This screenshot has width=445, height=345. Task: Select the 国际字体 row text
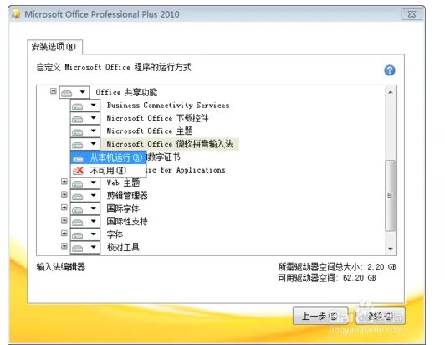point(123,209)
